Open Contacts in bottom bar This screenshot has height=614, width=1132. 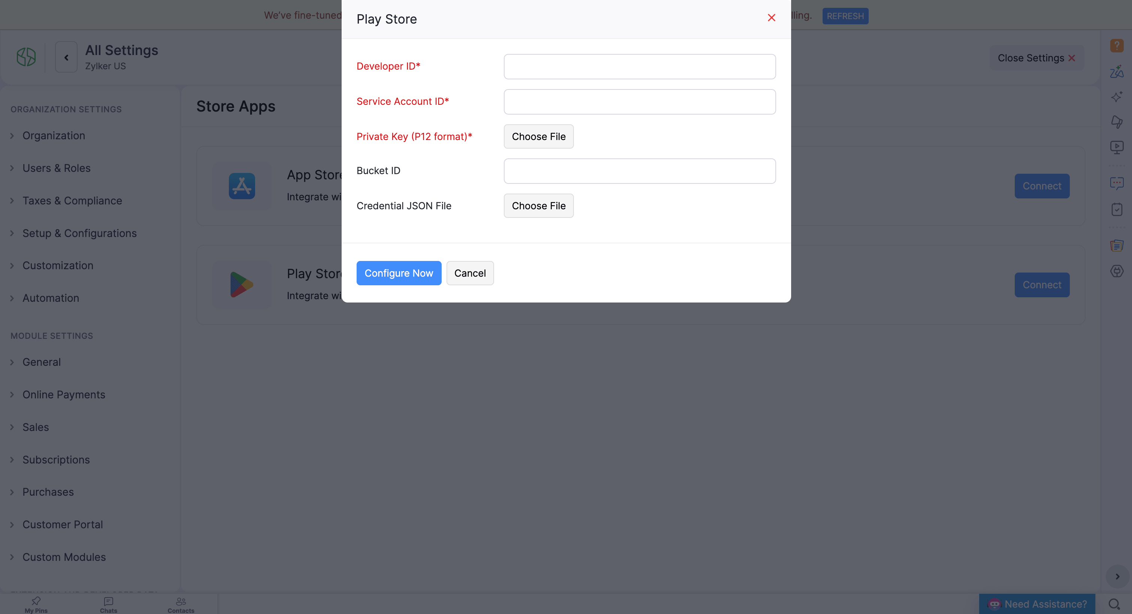[181, 604]
